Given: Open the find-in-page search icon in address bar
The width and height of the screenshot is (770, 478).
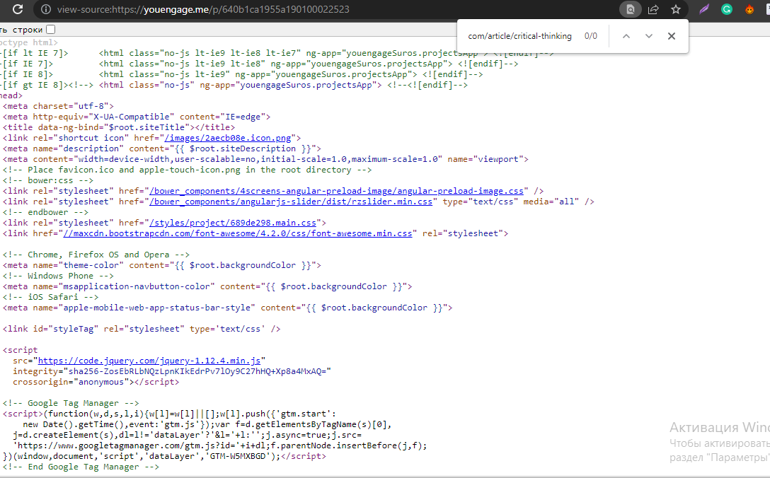Looking at the screenshot, I should [630, 9].
